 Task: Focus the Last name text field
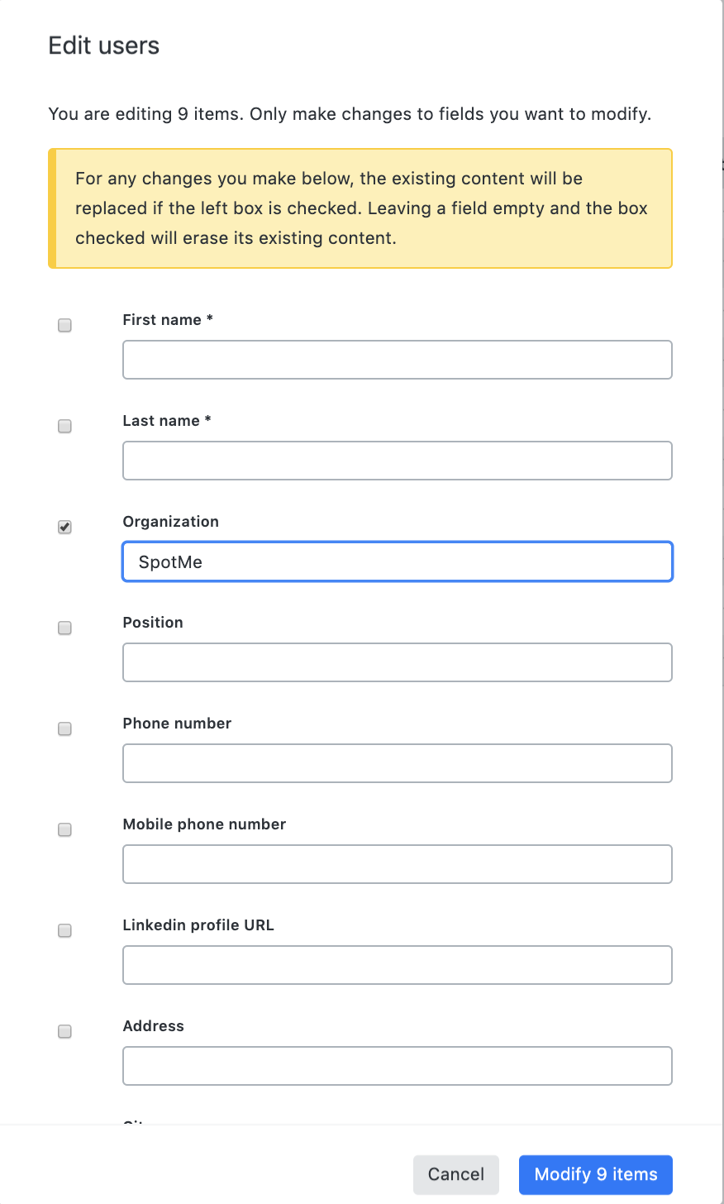[x=398, y=461]
